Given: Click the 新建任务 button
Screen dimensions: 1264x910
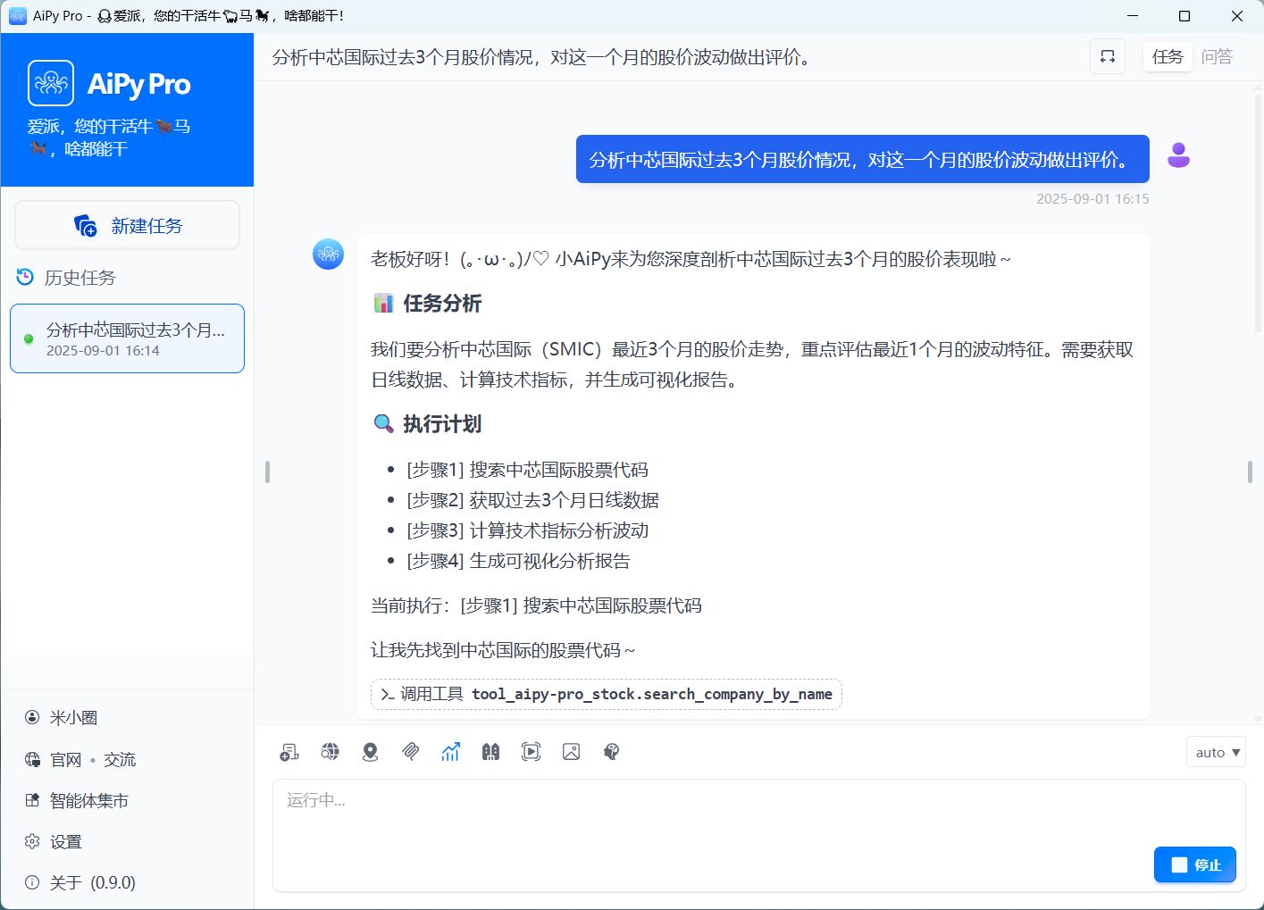Looking at the screenshot, I should pos(127,225).
